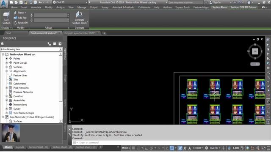Toggle object snap tracking in status bar
This screenshot has height=152, width=271.
[167, 148]
